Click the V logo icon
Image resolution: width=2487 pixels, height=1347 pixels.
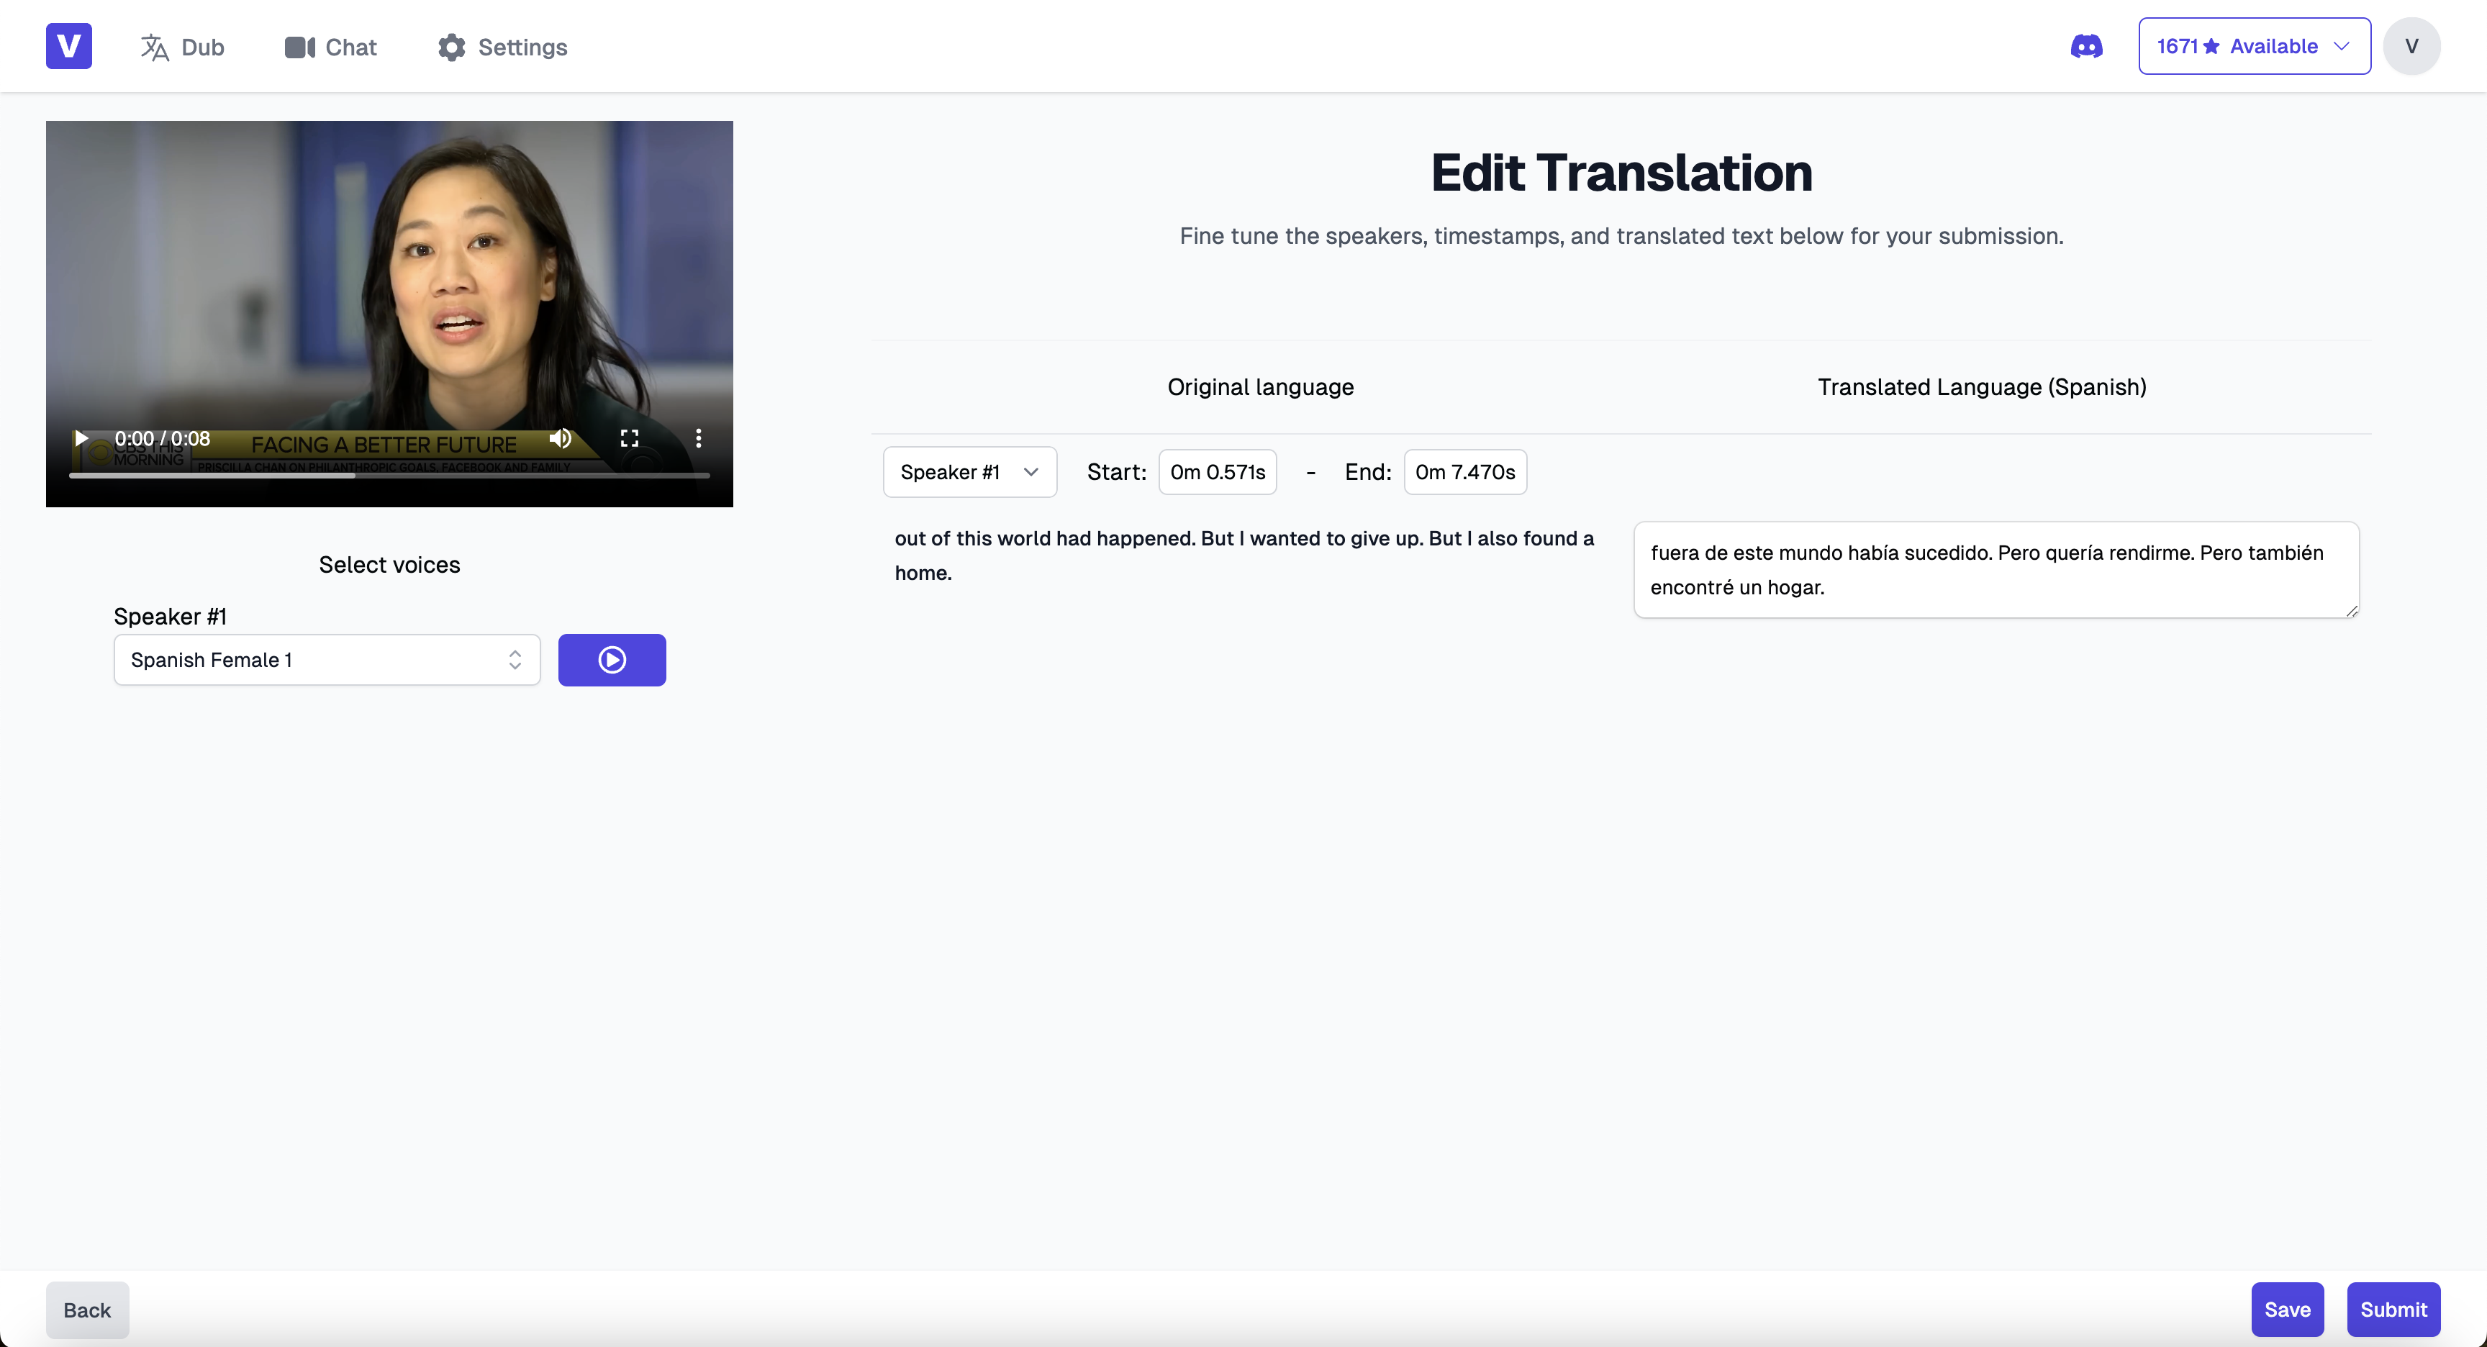[x=68, y=46]
